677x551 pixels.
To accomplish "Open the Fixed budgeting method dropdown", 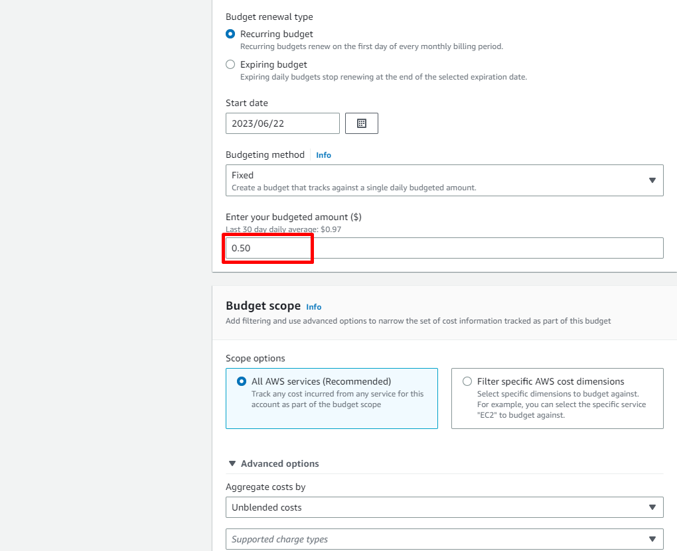I will point(438,180).
